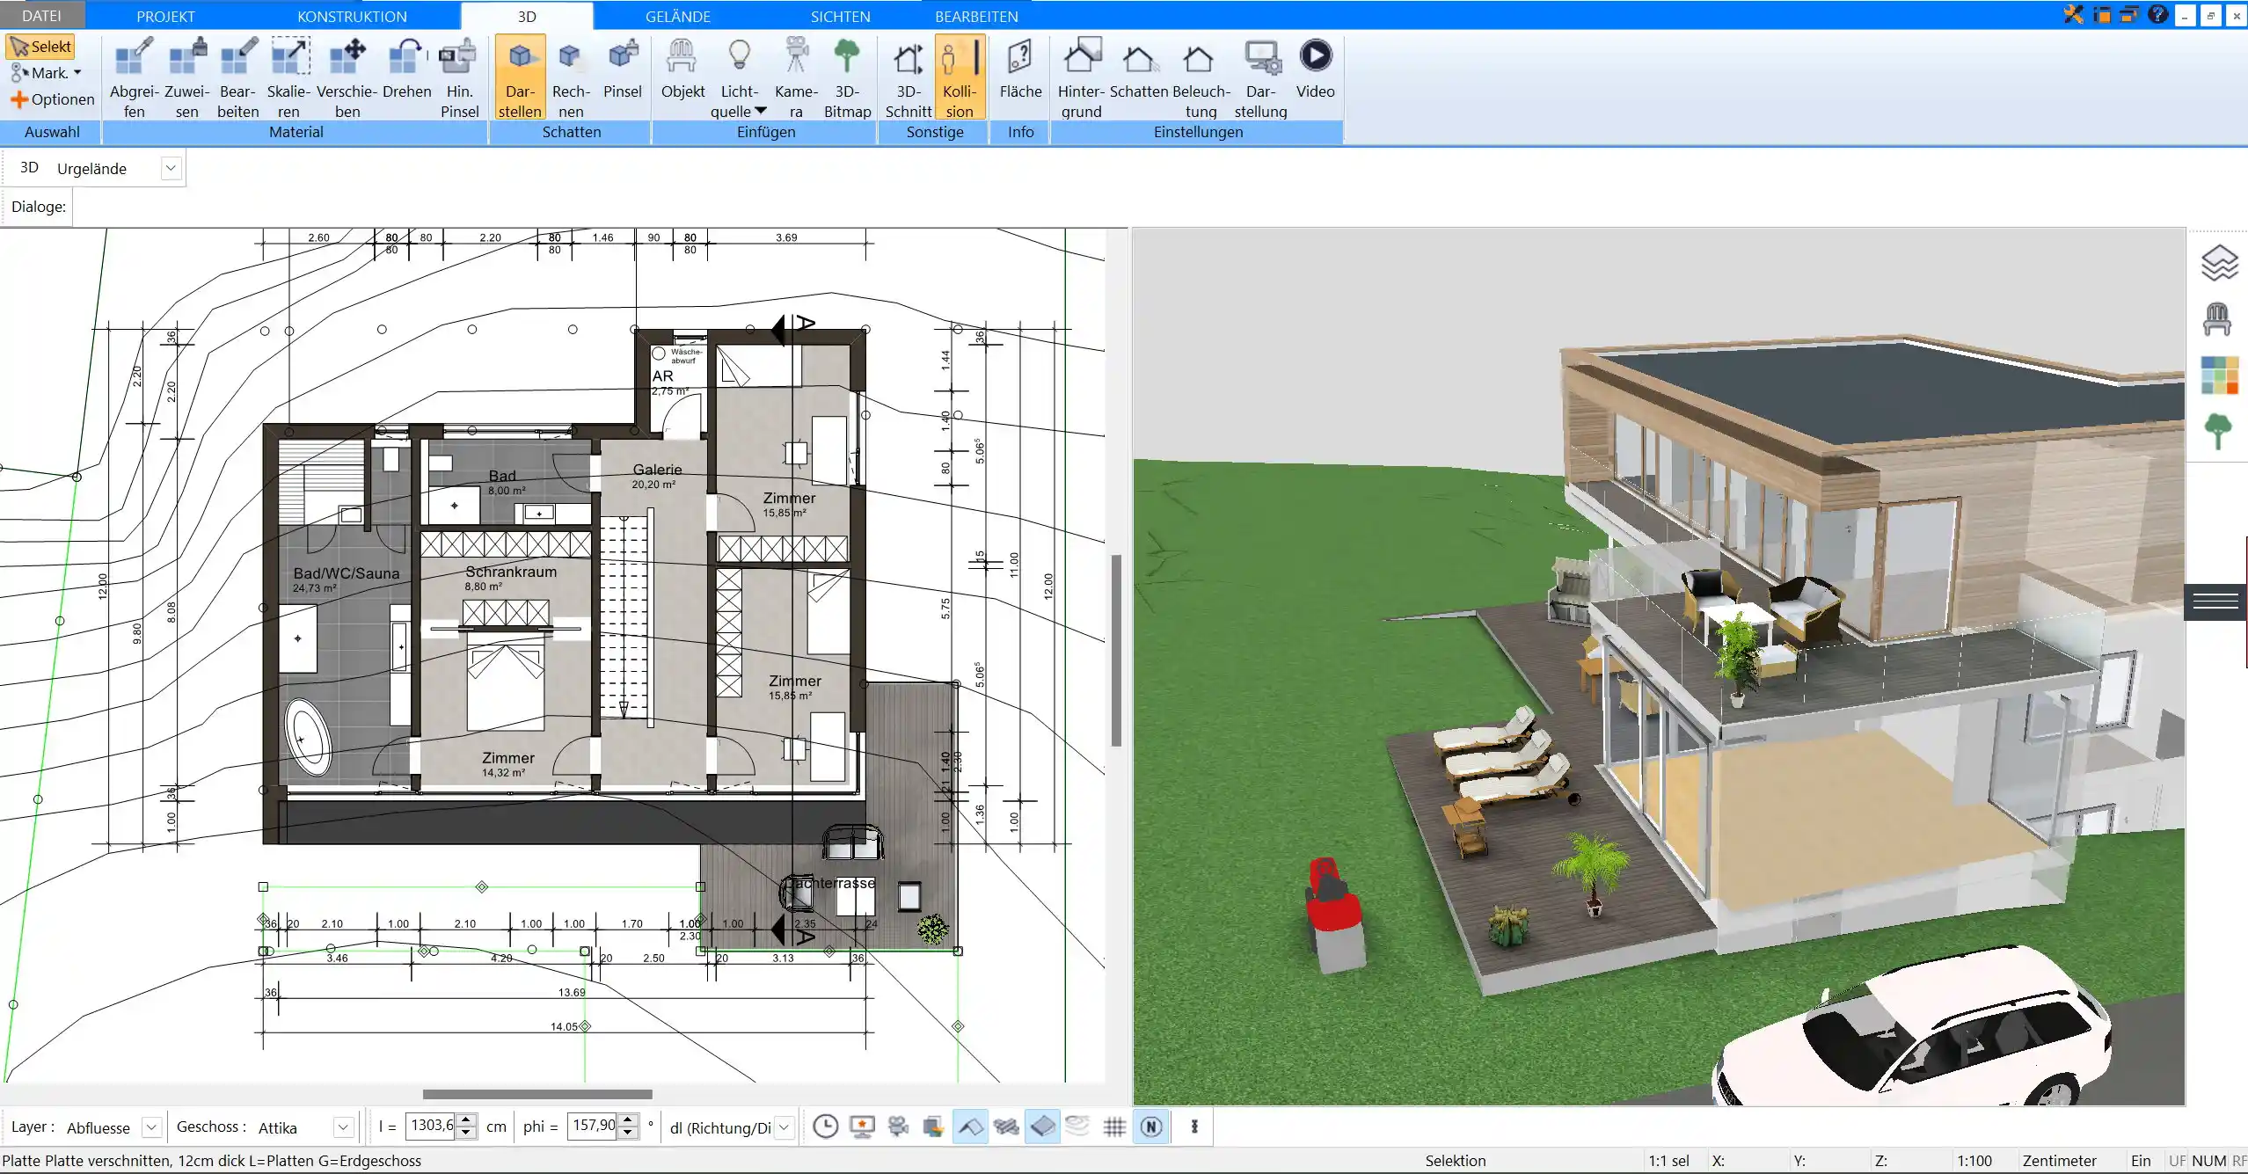Click the l length input field
The image size is (2248, 1174).
[433, 1126]
